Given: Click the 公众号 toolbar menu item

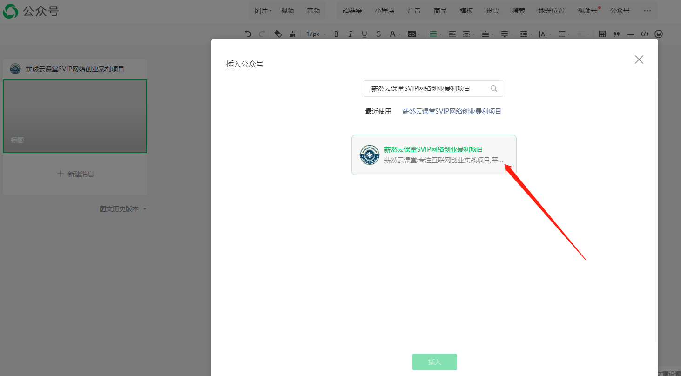Looking at the screenshot, I should point(620,11).
